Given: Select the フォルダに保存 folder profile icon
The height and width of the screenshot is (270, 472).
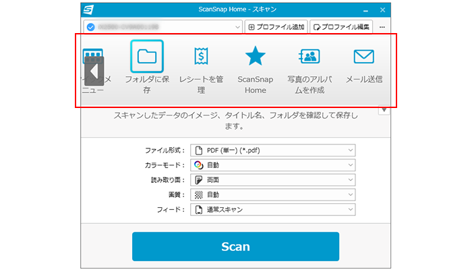Looking at the screenshot, I should coord(147,56).
